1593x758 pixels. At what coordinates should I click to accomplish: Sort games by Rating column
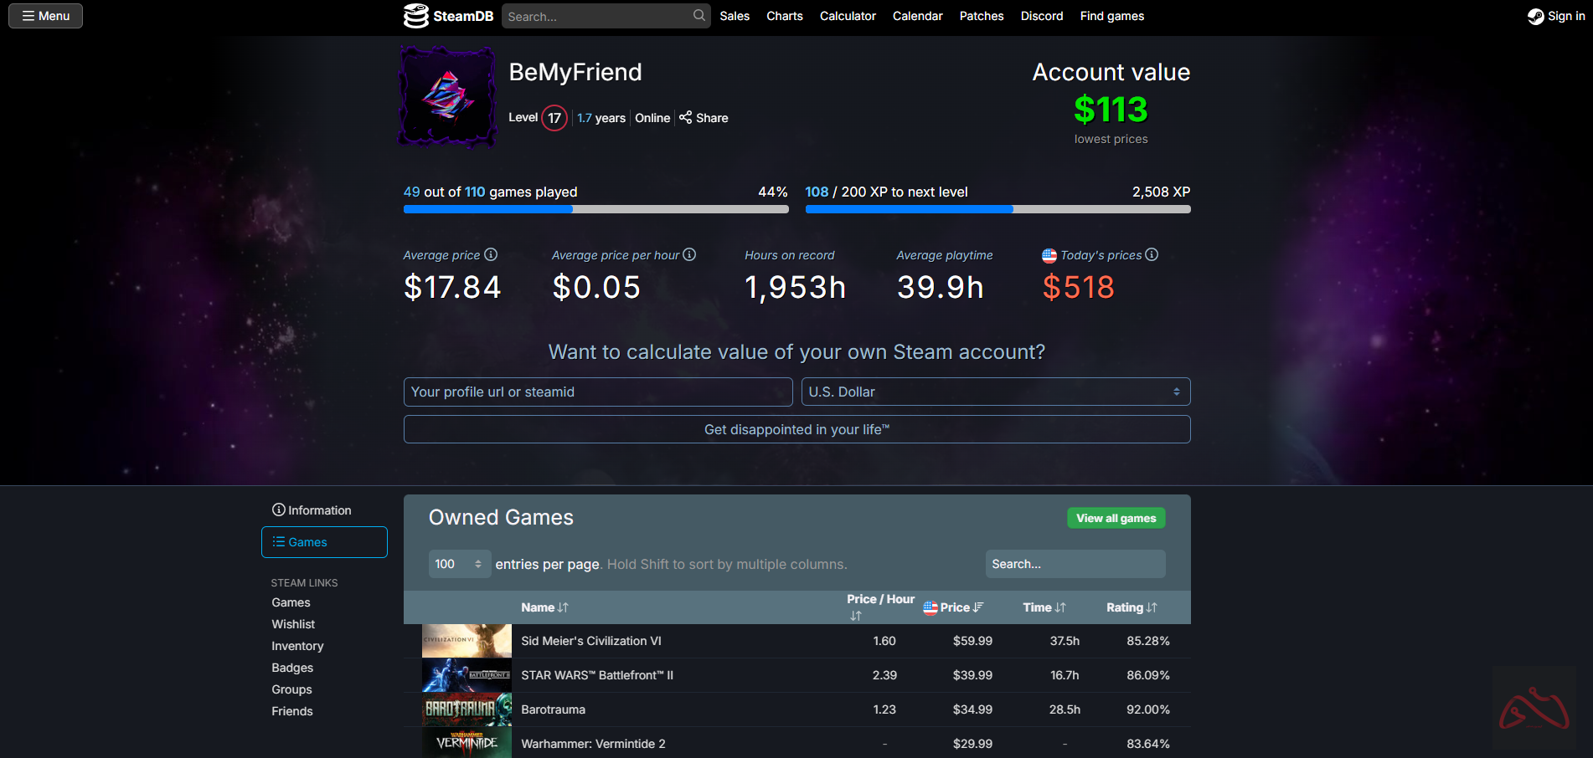tap(1131, 607)
